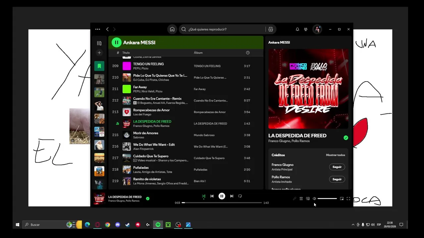Screen dimensions: 424x238
Task: Show hidden system tray icons
Action: coord(353,225)
